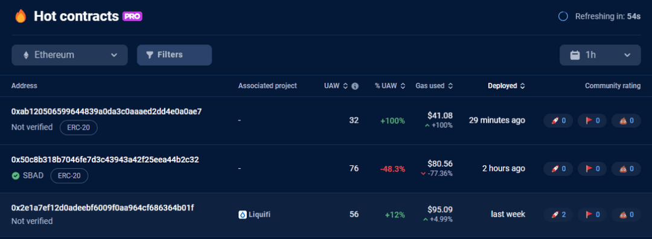The height and width of the screenshot is (239, 652).
Task: Expand the 1h time range dropdown
Action: click(600, 55)
